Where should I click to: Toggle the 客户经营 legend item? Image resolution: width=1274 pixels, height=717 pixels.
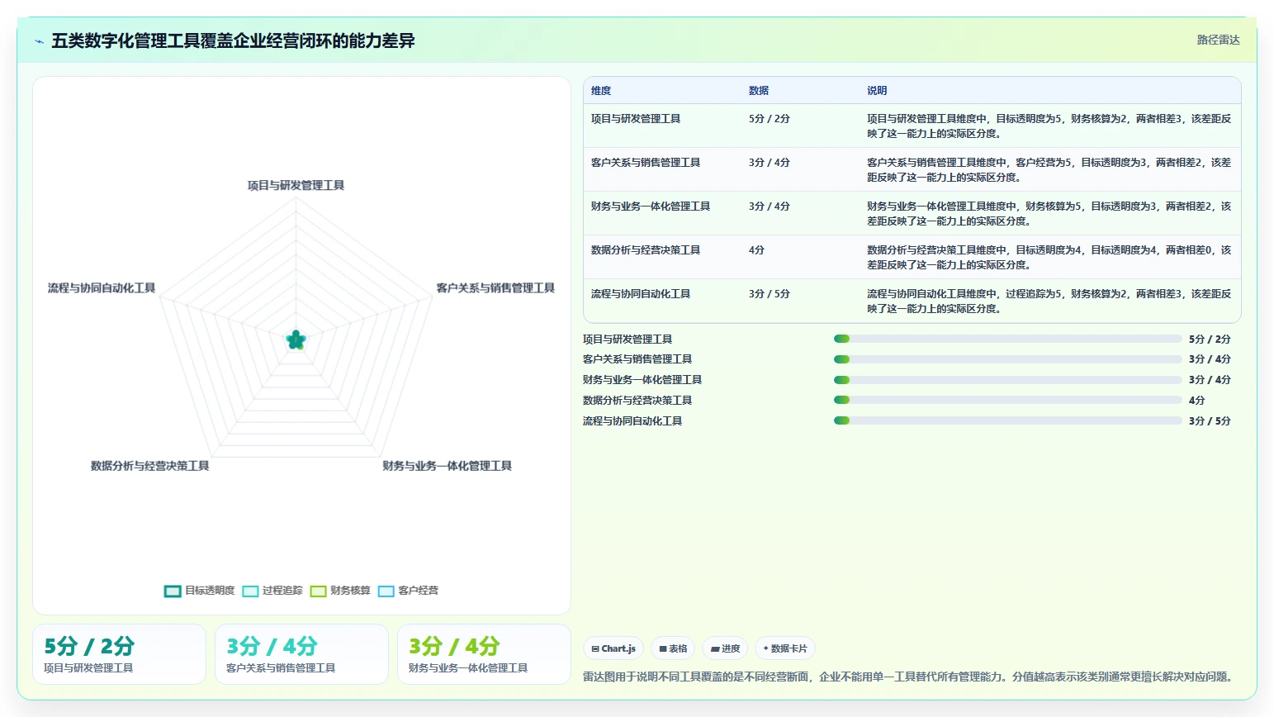408,591
